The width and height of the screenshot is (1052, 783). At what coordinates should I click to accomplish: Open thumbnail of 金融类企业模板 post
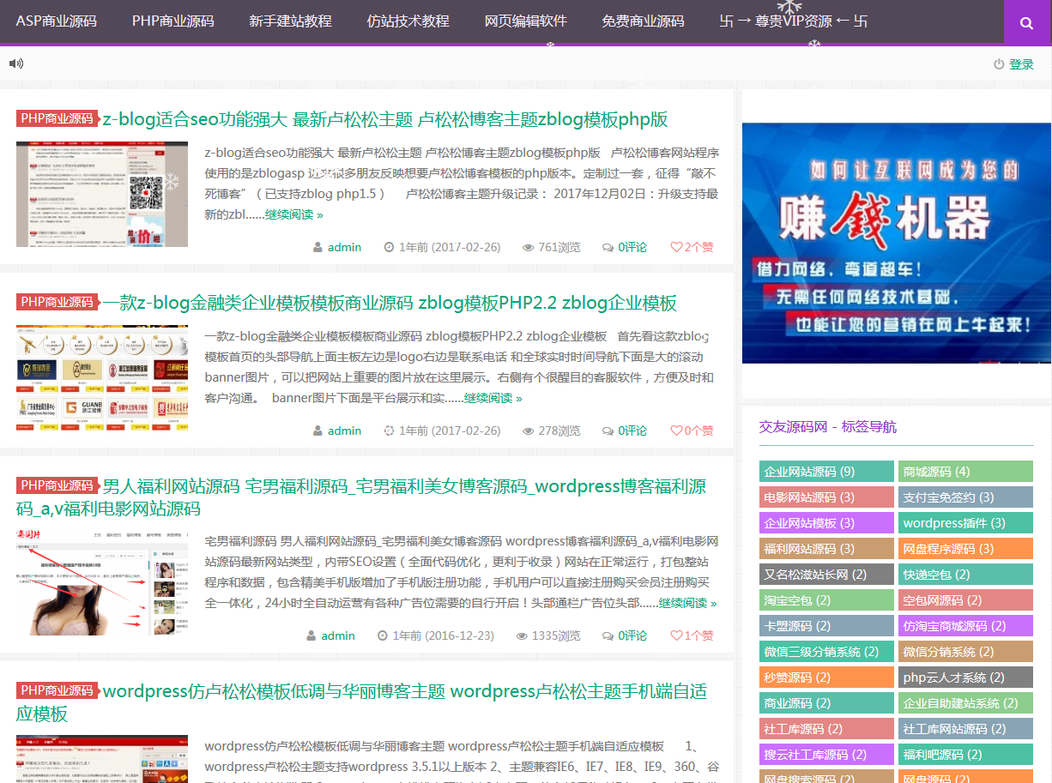101,377
